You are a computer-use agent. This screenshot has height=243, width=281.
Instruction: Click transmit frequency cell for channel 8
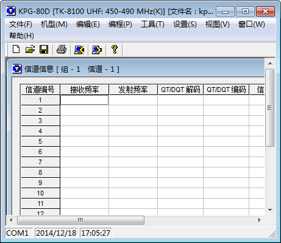pyautogui.click(x=133, y=172)
